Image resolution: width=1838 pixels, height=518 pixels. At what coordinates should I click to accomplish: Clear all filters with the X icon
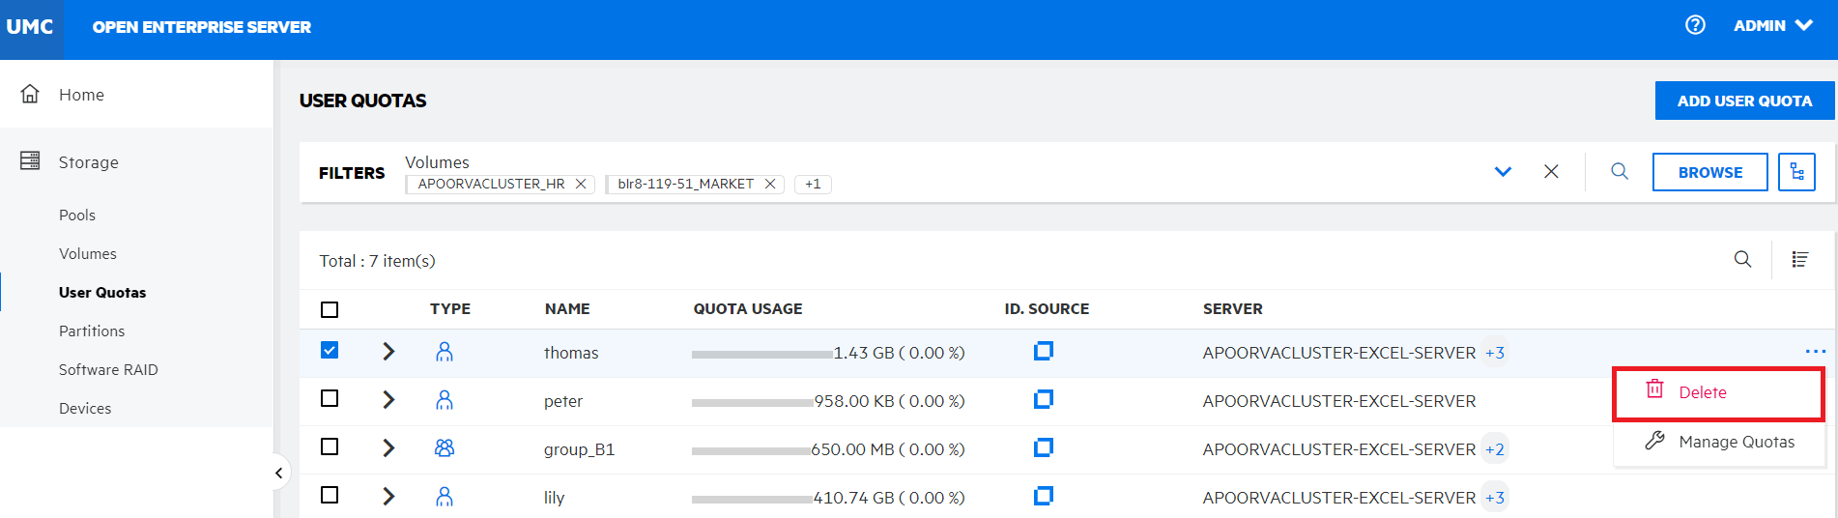(x=1551, y=171)
